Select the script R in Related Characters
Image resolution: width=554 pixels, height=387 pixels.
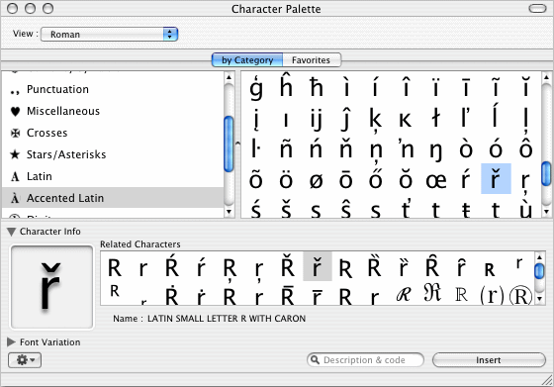pos(404,294)
